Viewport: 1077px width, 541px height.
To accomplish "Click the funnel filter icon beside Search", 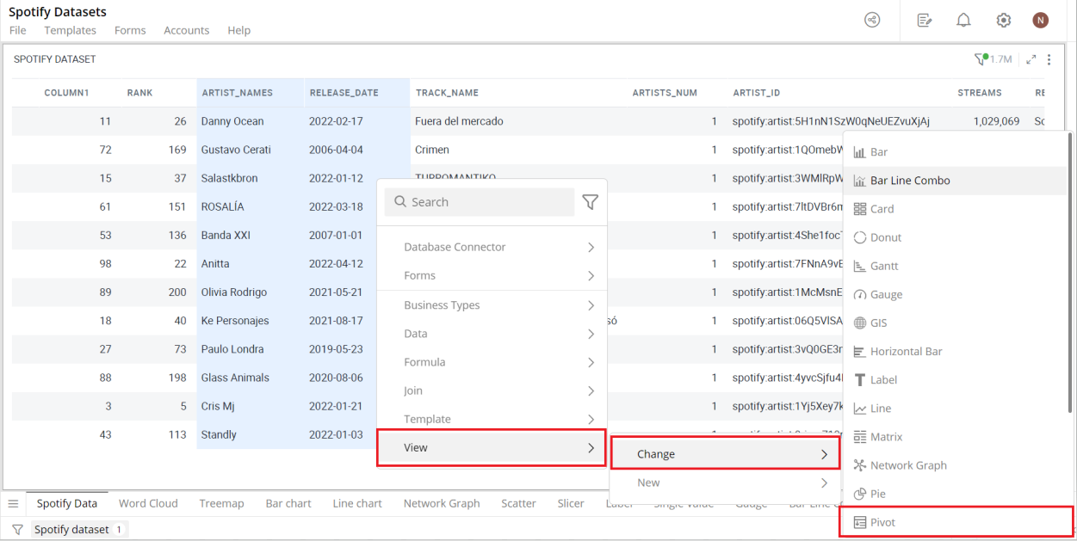I will tap(590, 202).
